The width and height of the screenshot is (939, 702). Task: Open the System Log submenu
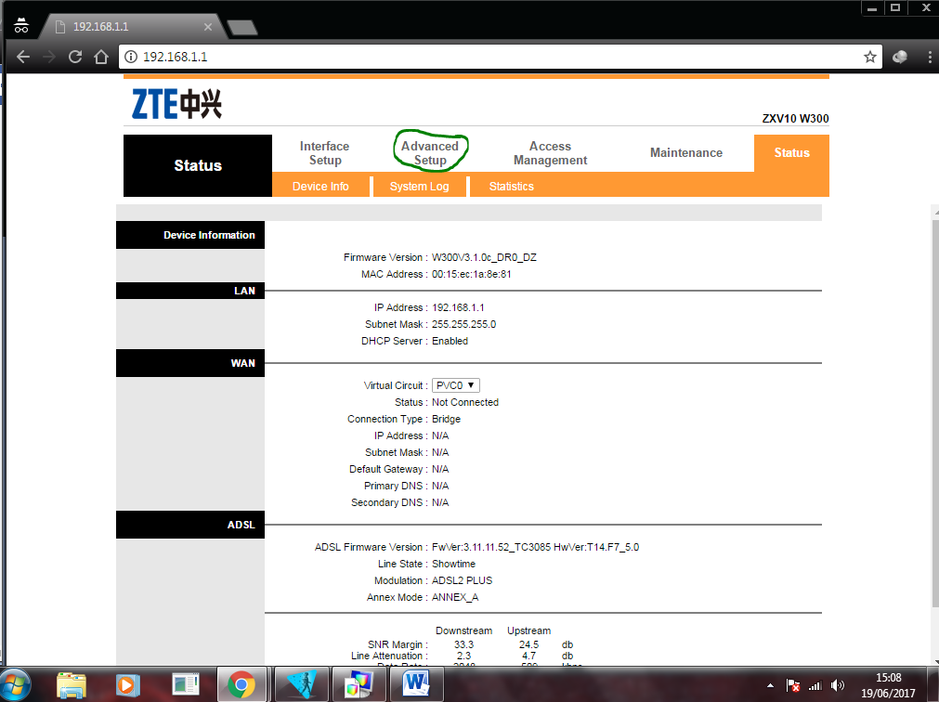(419, 186)
